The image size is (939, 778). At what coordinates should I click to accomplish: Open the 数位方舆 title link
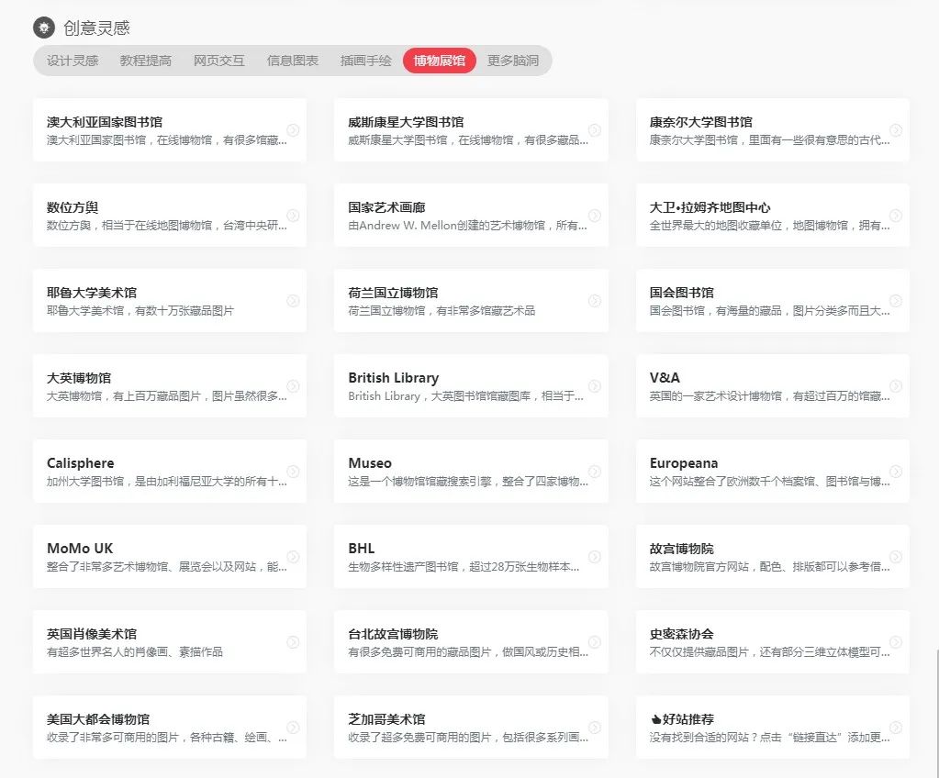coord(73,207)
